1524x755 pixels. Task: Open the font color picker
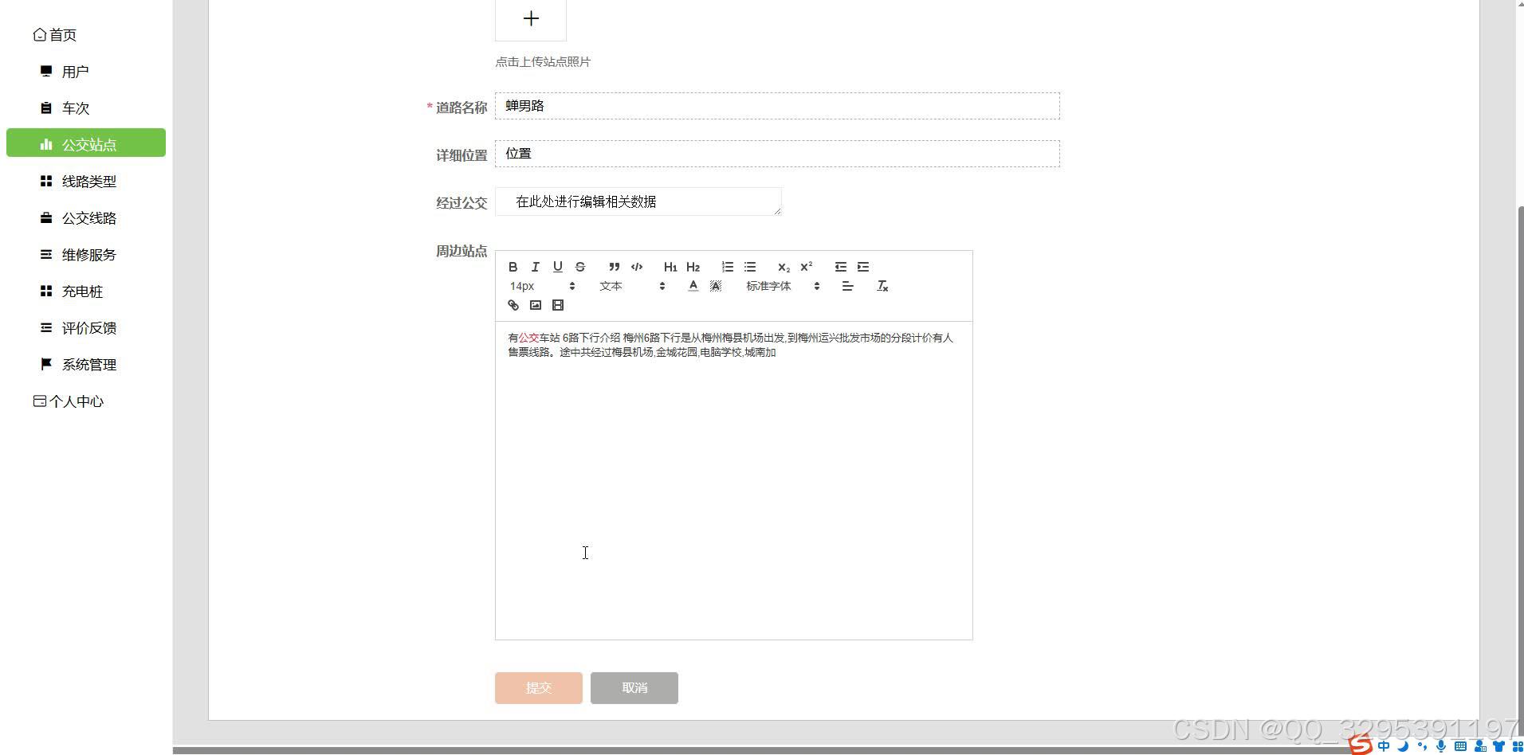point(693,285)
